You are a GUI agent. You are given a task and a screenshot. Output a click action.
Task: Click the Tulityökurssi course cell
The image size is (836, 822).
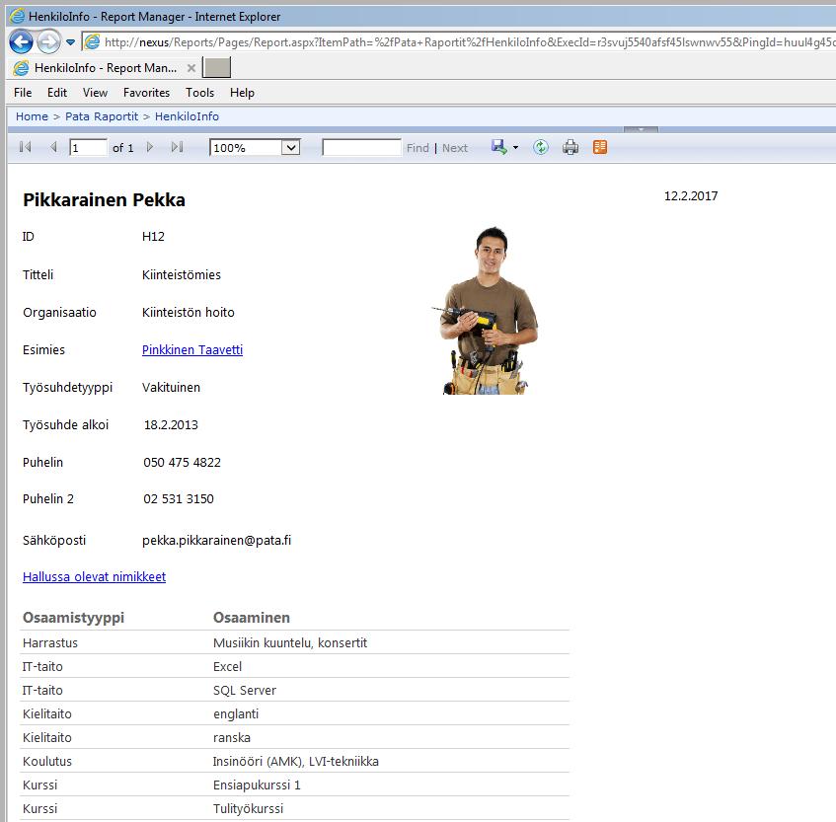248,808
